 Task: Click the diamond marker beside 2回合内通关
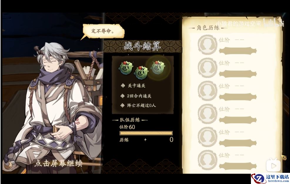pyautogui.click(x=123, y=96)
